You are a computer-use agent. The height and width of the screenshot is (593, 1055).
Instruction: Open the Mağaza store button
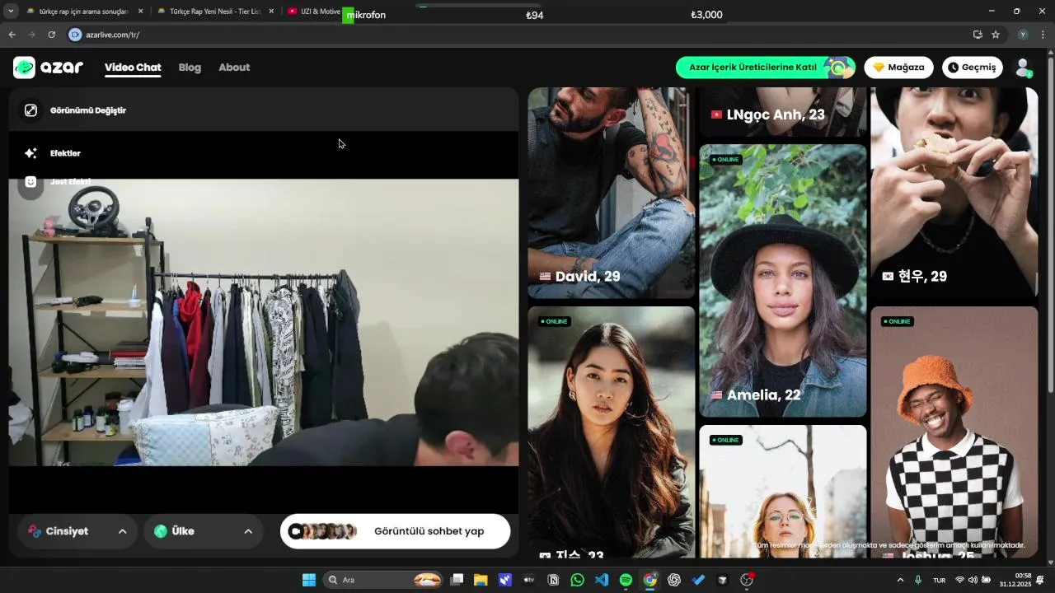(898, 68)
